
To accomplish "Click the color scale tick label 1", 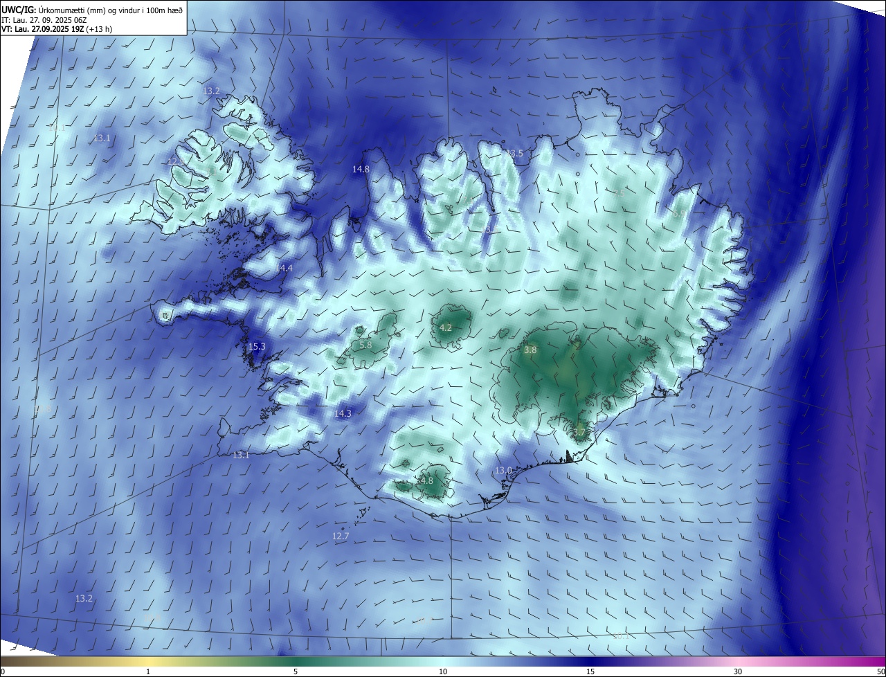I will click(148, 671).
